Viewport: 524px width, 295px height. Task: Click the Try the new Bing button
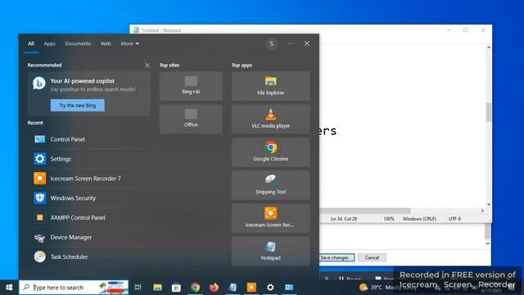click(78, 106)
